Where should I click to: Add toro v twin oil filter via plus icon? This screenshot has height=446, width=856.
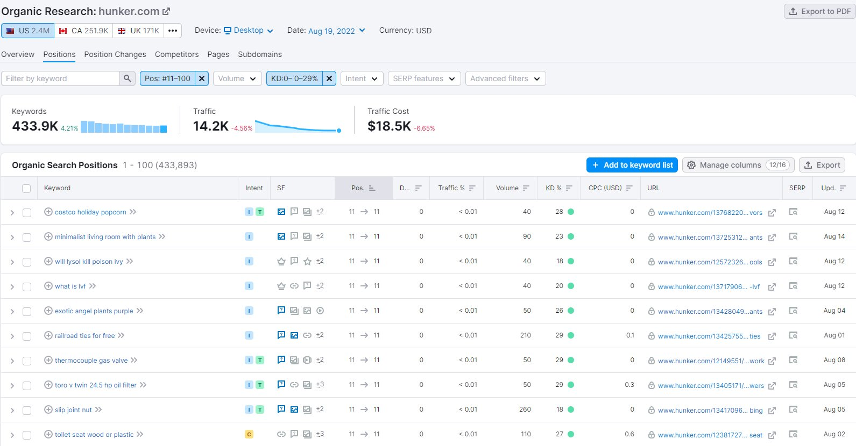coord(48,385)
